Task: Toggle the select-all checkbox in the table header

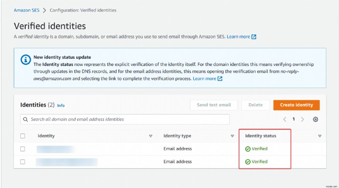Action: pos(23,136)
